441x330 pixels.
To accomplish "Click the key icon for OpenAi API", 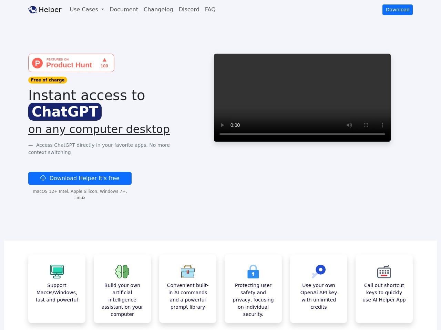I will click(319, 271).
